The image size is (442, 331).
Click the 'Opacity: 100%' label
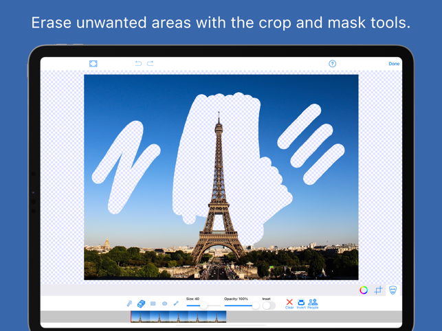pyautogui.click(x=236, y=299)
